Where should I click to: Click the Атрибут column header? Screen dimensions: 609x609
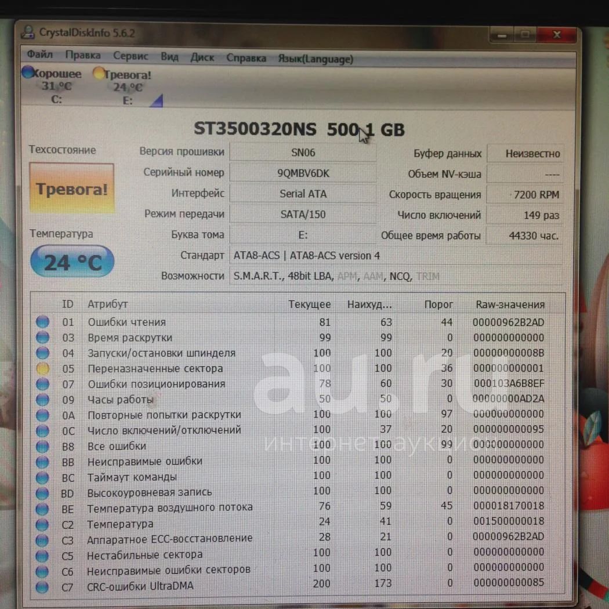click(107, 304)
